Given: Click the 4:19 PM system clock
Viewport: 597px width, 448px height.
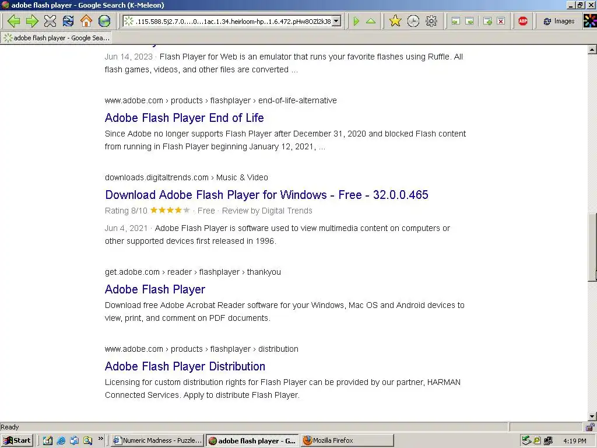Looking at the screenshot, I should (575, 441).
